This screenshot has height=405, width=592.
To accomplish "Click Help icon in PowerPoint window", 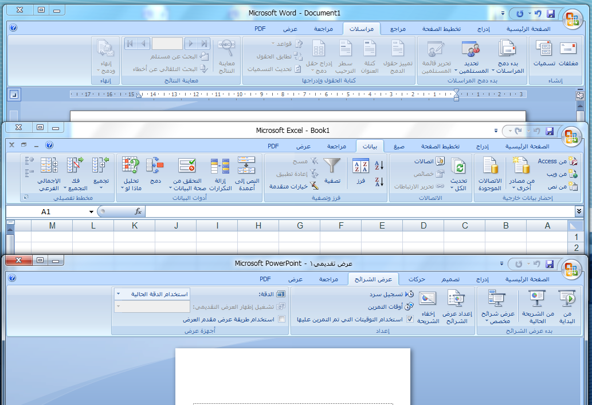I will (x=12, y=278).
